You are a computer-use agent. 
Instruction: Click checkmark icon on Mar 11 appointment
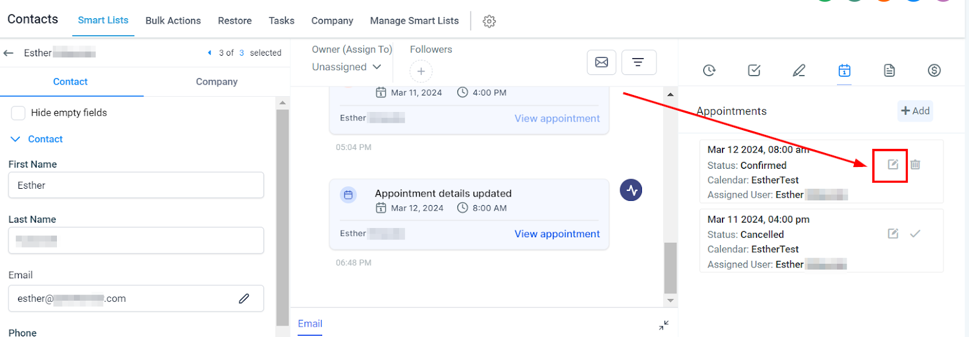(915, 234)
